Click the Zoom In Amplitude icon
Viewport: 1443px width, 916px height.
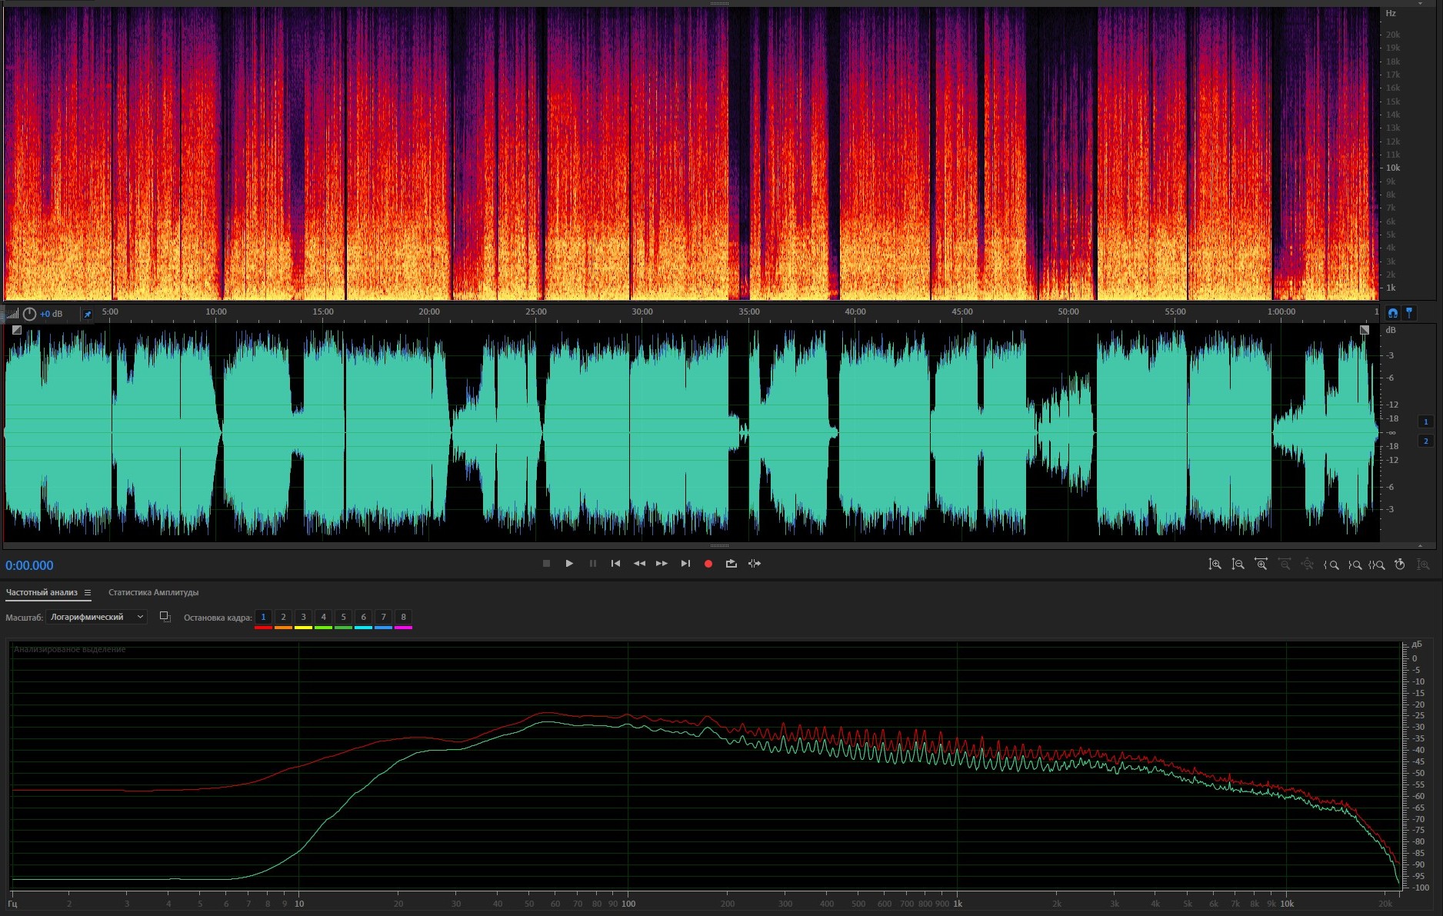[1215, 565]
